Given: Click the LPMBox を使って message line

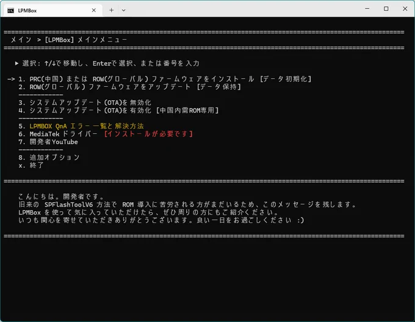Looking at the screenshot, I should pyautogui.click(x=148, y=212).
